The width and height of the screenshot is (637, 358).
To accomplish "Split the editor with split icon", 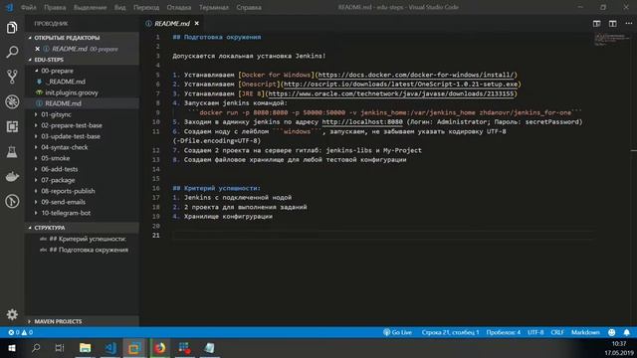I will point(613,24).
